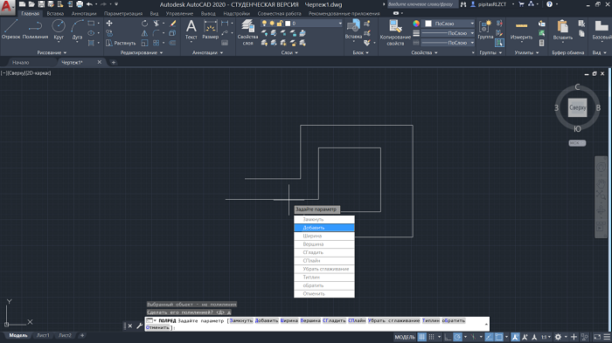Toggle 2D object snap in status bar

coord(499,337)
